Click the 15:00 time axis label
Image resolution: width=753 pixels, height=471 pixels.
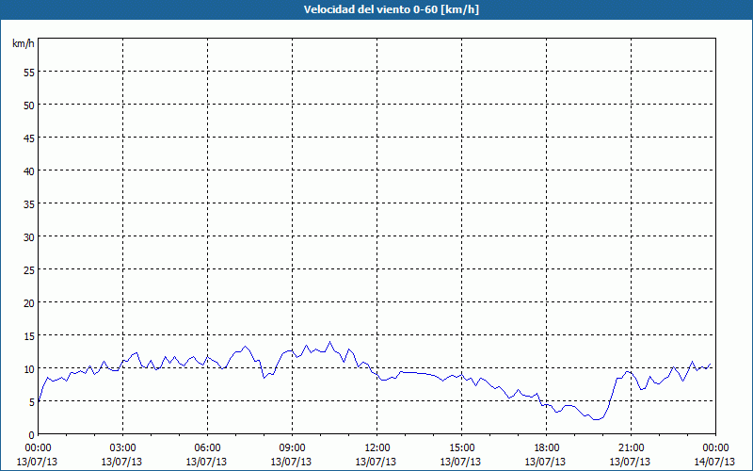coord(461,448)
